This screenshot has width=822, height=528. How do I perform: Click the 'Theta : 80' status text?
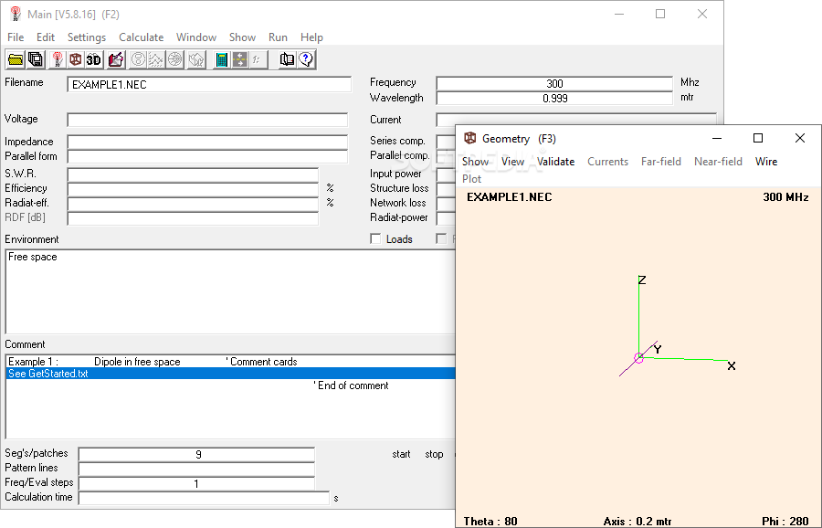point(490,522)
